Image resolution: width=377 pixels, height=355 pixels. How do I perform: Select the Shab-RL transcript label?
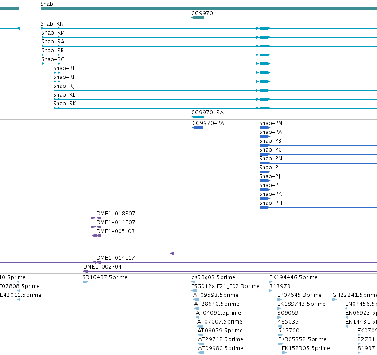click(x=64, y=95)
